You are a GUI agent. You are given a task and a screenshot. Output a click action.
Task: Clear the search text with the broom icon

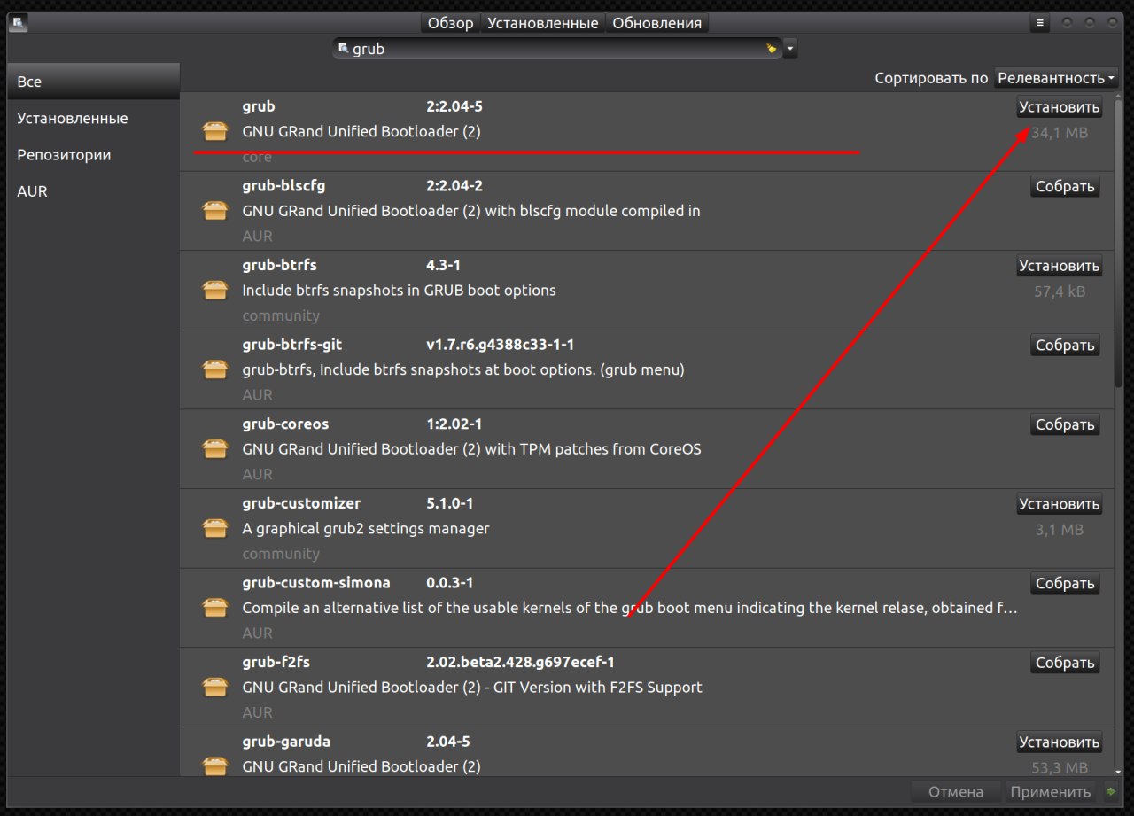coord(772,49)
